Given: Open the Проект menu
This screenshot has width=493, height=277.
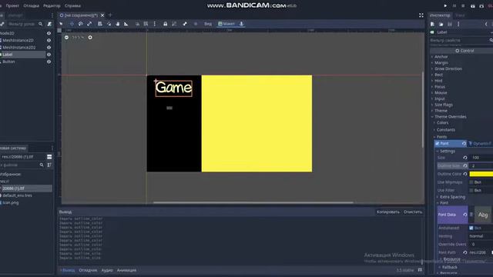Looking at the screenshot, I should (x=12, y=5).
